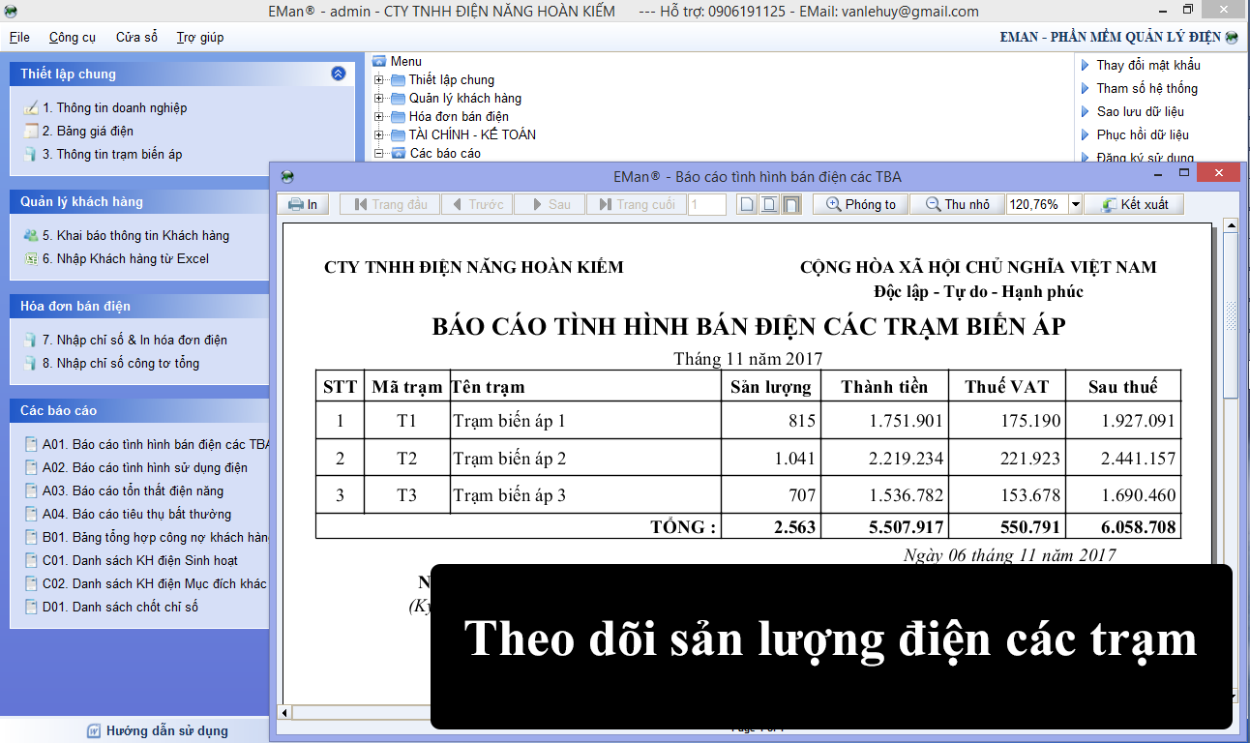Click icon beside Nhập chỉ số công tơ tổng
The width and height of the screenshot is (1250, 743).
click(31, 363)
